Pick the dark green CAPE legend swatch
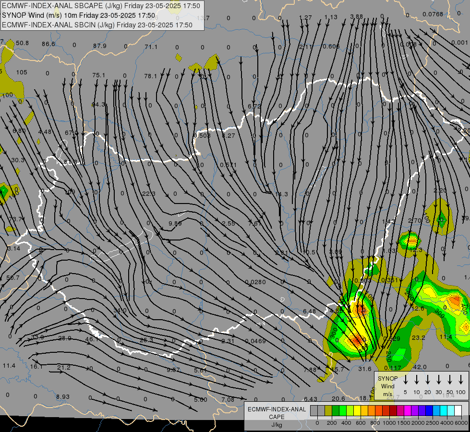The height and width of the screenshot is (432, 470). (x=336, y=411)
